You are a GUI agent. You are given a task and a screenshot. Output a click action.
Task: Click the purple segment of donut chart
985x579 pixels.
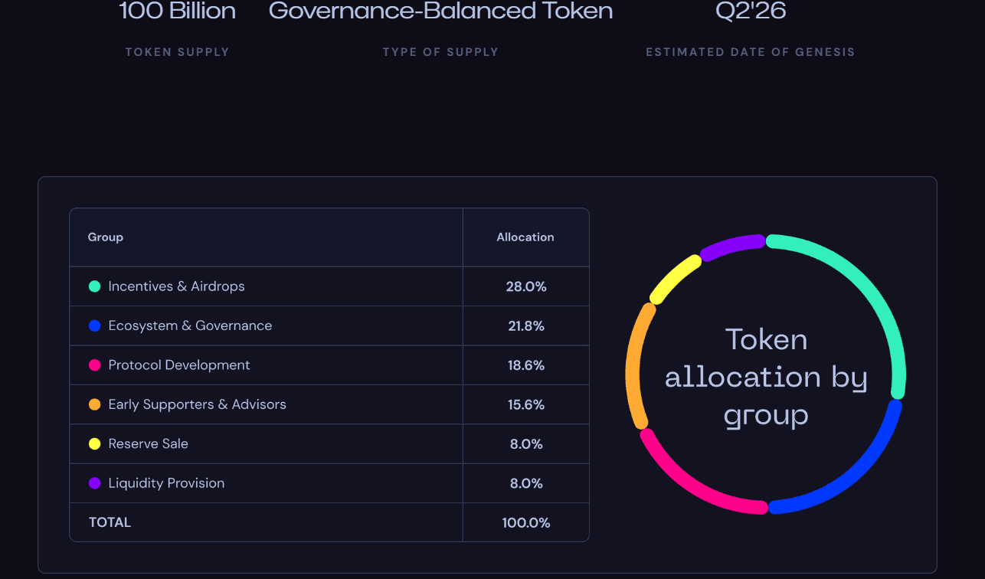pyautogui.click(x=731, y=247)
